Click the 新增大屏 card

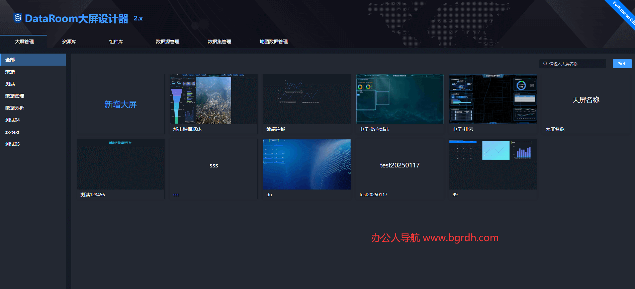(x=120, y=104)
